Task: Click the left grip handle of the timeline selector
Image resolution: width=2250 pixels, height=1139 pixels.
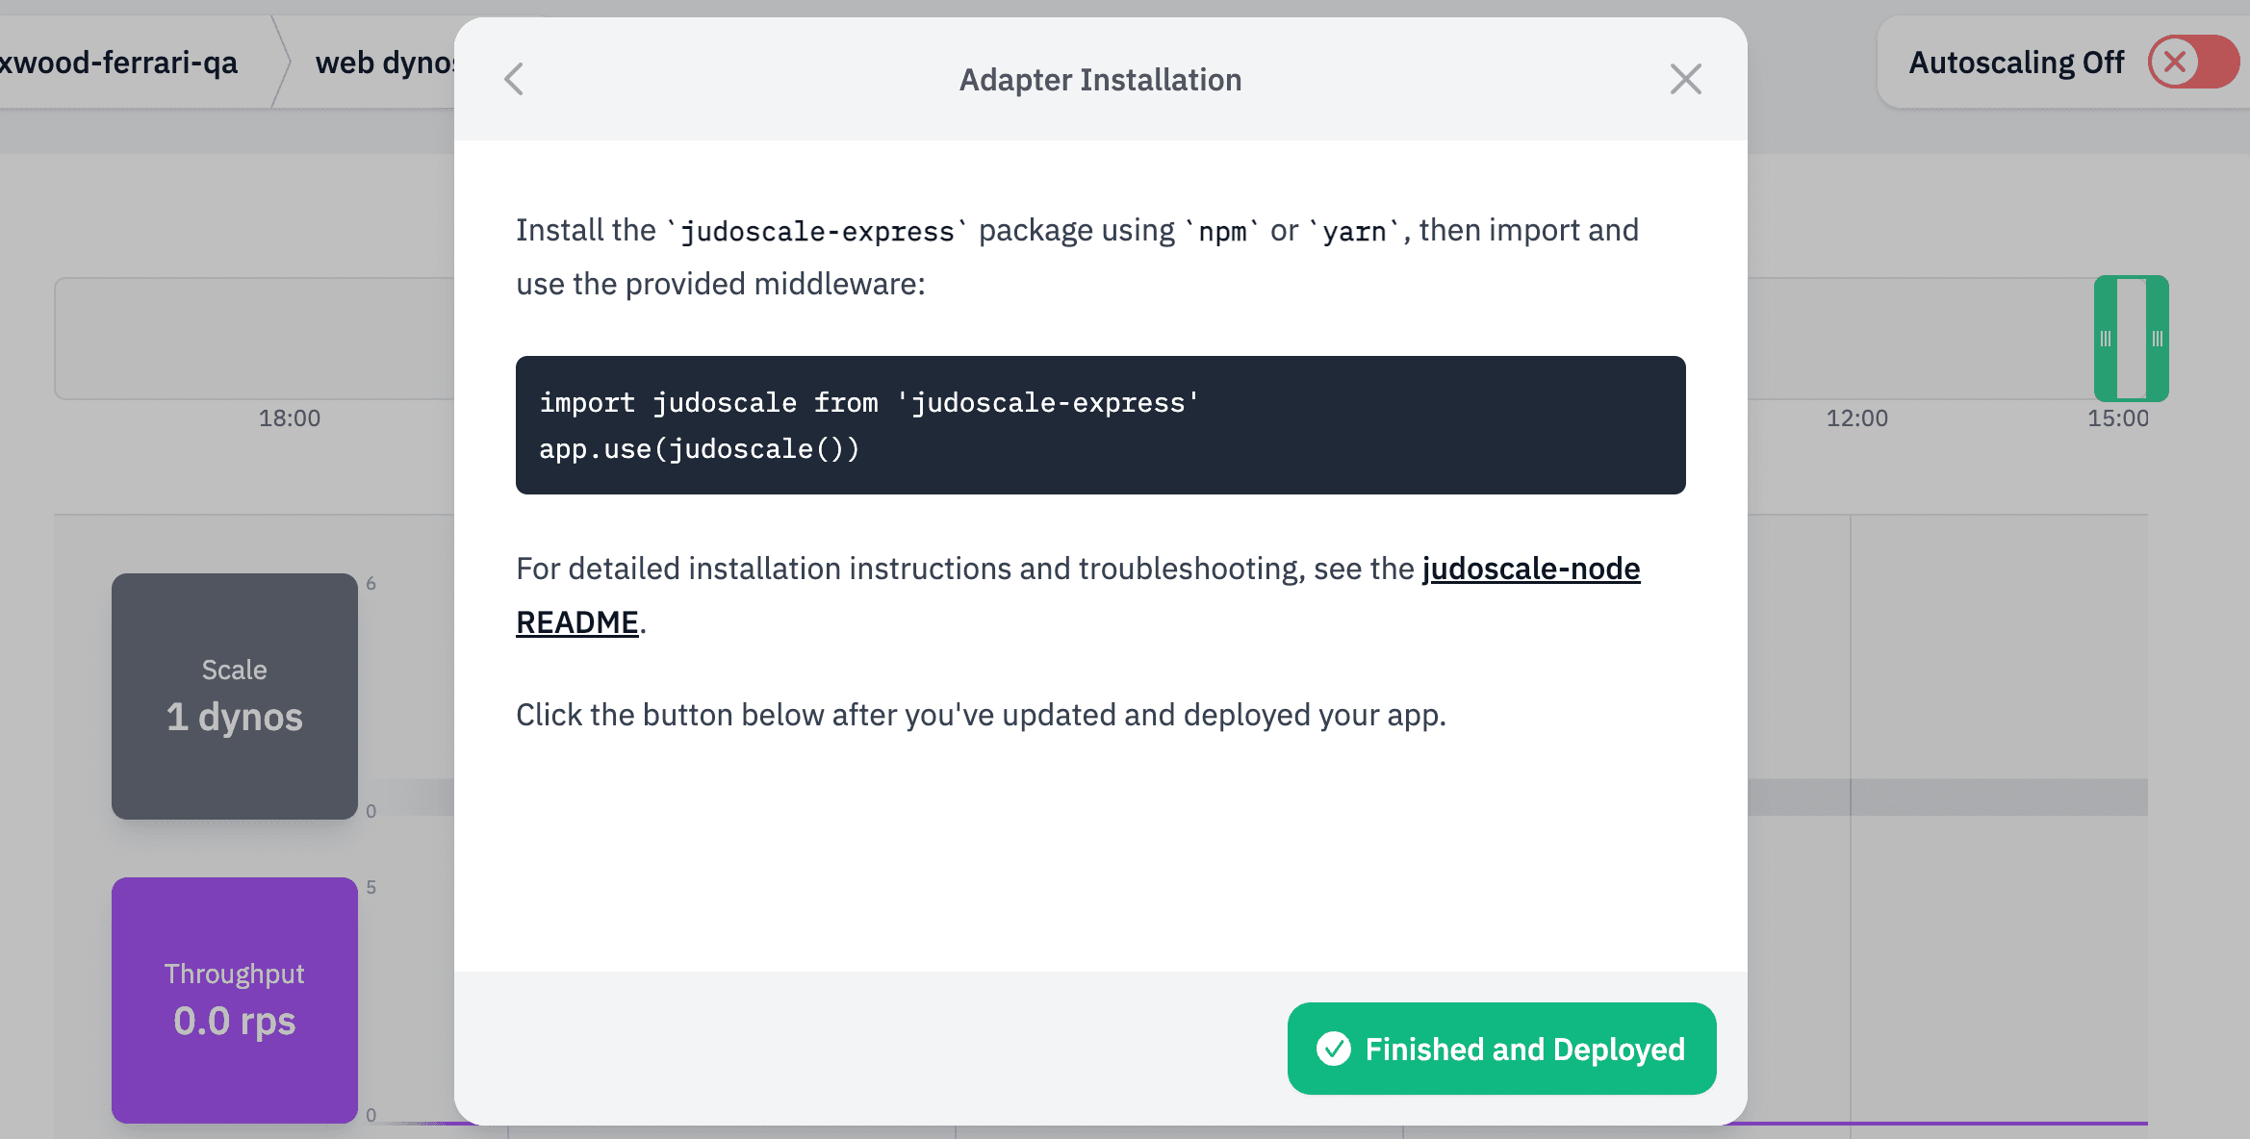Action: [2108, 339]
